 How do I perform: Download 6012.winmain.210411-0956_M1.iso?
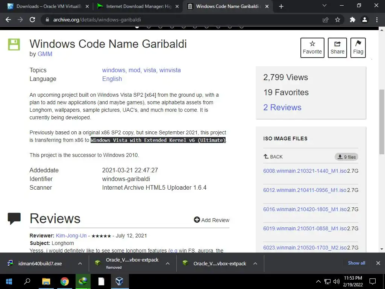tap(305, 190)
